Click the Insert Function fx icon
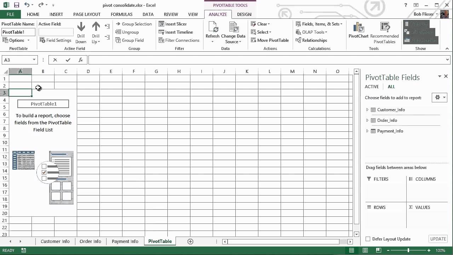The image size is (453, 255). (x=81, y=60)
